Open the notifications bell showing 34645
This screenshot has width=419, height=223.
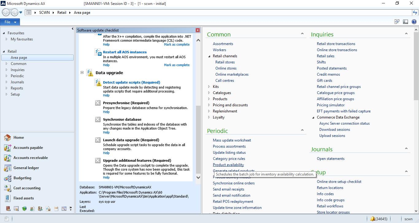pyautogui.click(x=379, y=219)
